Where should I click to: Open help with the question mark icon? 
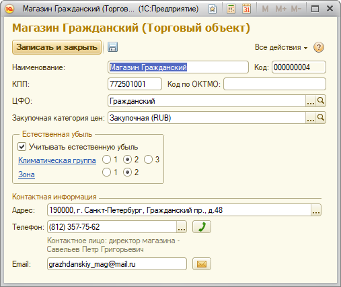[319, 47]
